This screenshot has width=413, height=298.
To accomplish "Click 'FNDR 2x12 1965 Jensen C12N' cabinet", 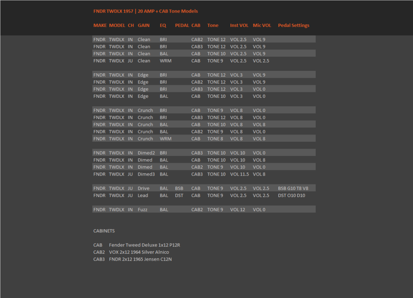I will pos(140,259).
